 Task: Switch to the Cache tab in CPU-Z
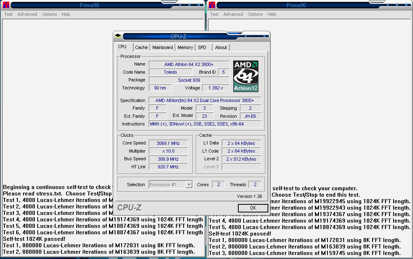(x=141, y=47)
